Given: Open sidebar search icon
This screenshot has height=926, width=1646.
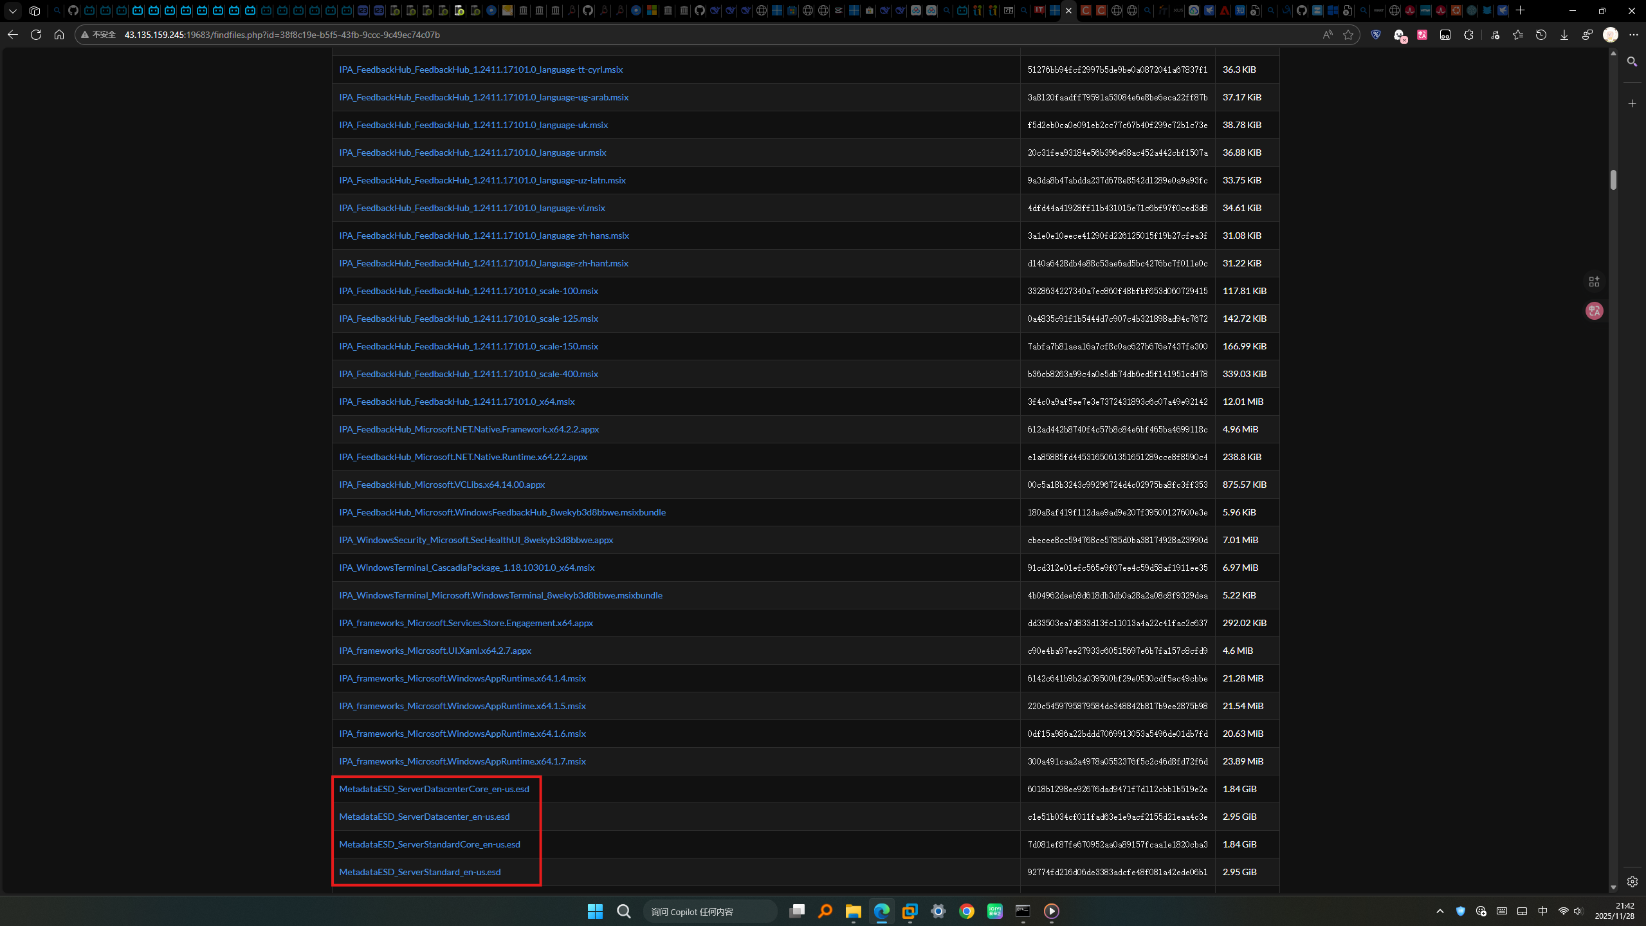Looking at the screenshot, I should click(x=1632, y=62).
